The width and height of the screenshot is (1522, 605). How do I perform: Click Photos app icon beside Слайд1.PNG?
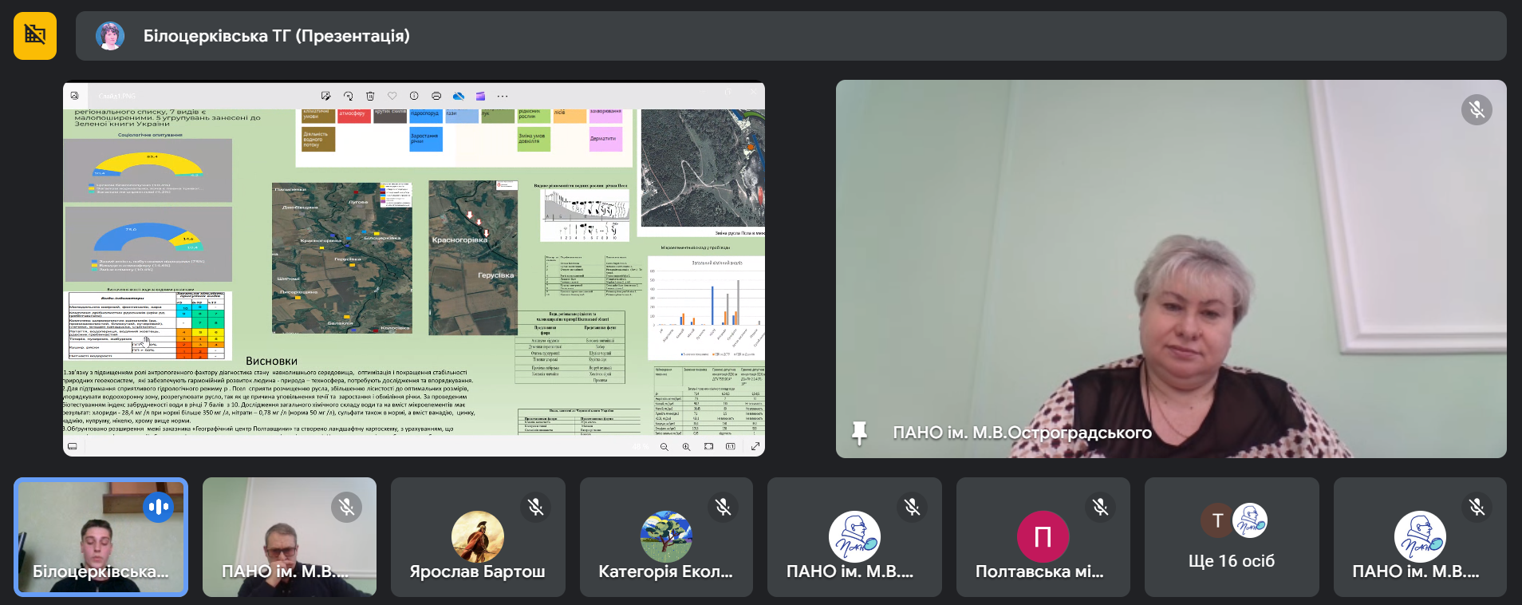(x=74, y=96)
